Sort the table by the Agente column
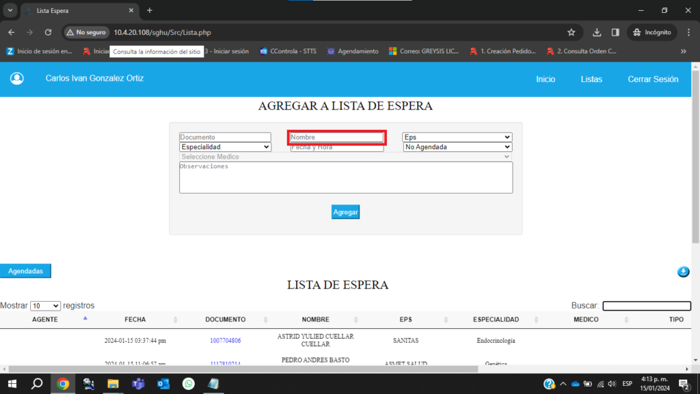This screenshot has height=394, width=700. [x=45, y=319]
